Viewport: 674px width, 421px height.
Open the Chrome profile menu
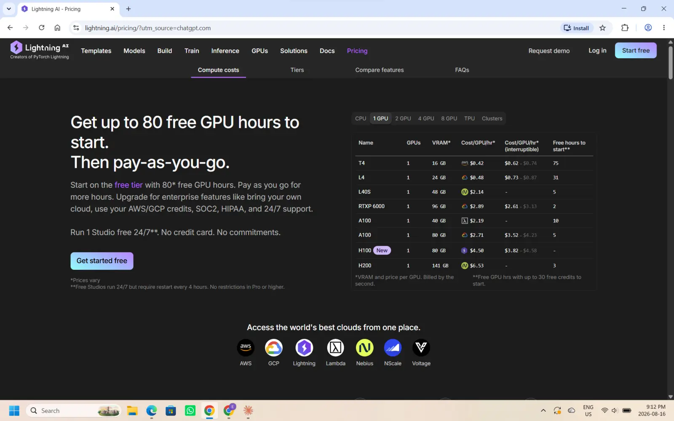click(648, 28)
